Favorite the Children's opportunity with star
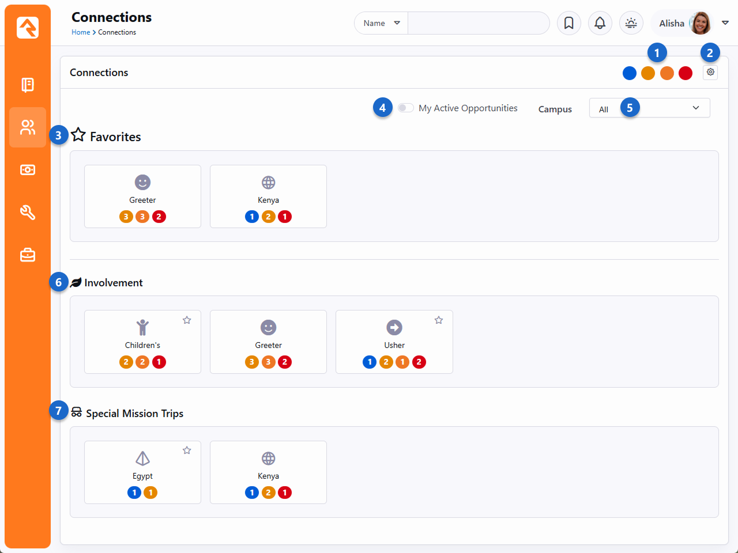The image size is (738, 553). pos(187,320)
